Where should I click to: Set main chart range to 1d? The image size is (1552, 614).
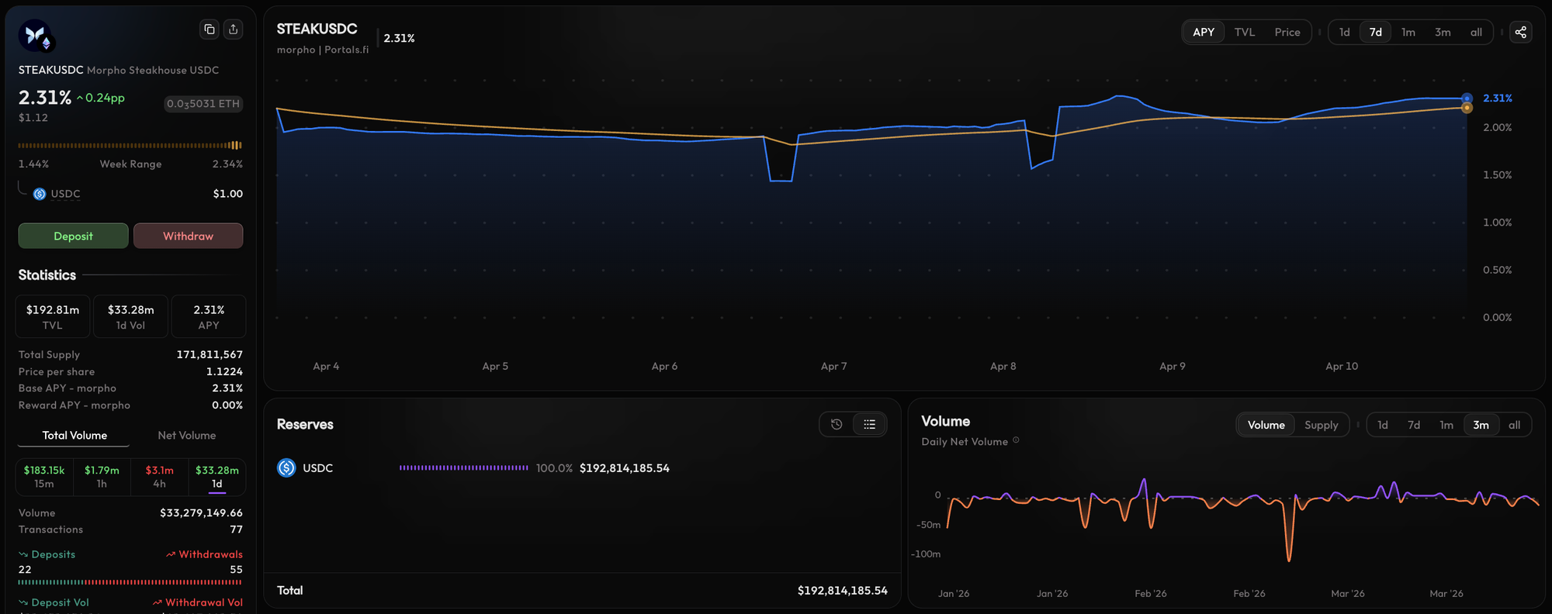[1345, 32]
